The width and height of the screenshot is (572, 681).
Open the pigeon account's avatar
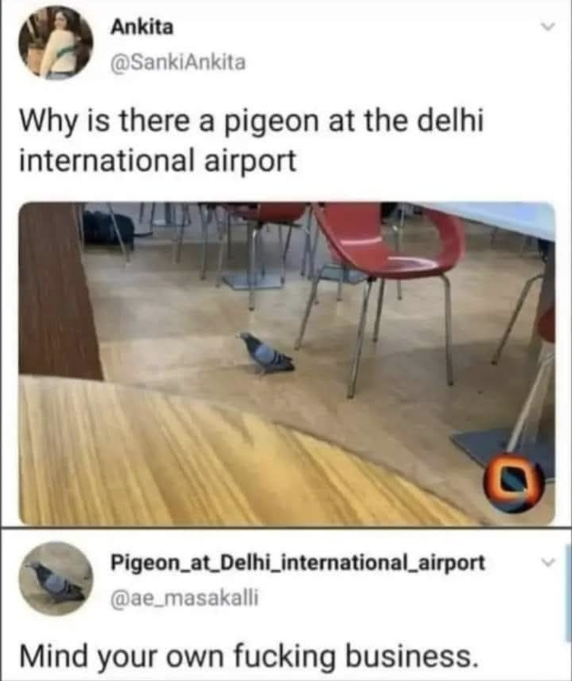pos(56,578)
